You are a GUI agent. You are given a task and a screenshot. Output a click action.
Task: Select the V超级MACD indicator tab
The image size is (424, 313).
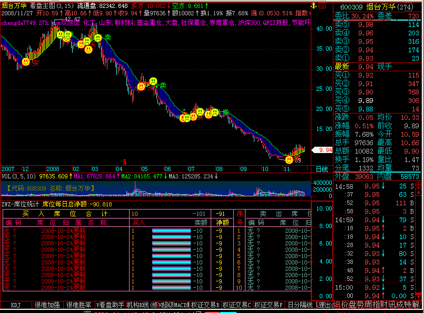pyautogui.click(x=174, y=305)
